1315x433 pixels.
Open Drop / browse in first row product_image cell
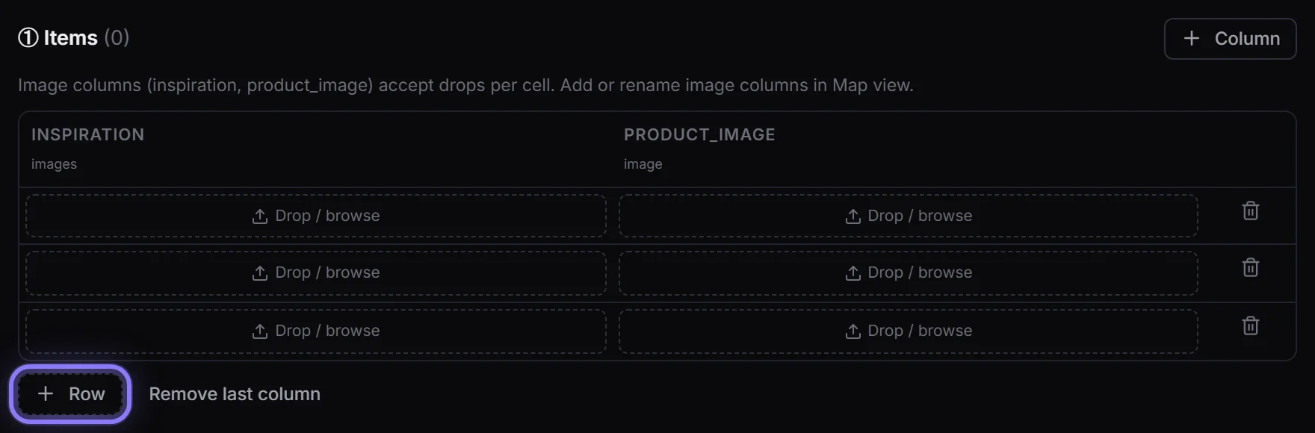pyautogui.click(x=908, y=216)
